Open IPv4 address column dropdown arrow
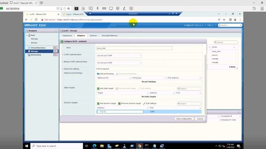 (200, 78)
